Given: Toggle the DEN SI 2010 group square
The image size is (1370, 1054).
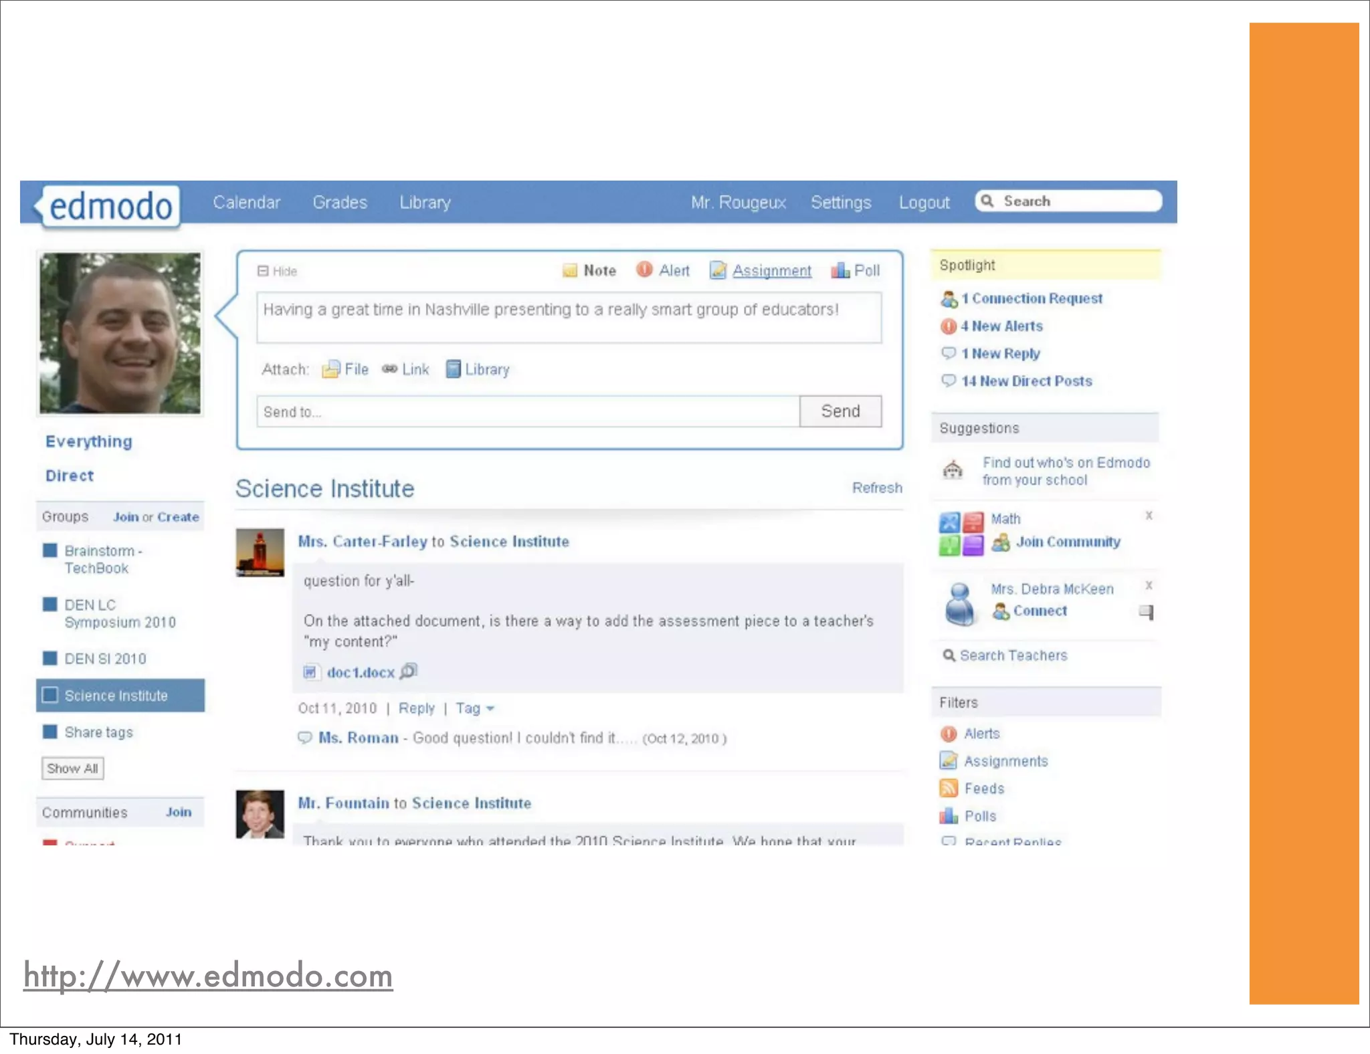Looking at the screenshot, I should pyautogui.click(x=50, y=658).
